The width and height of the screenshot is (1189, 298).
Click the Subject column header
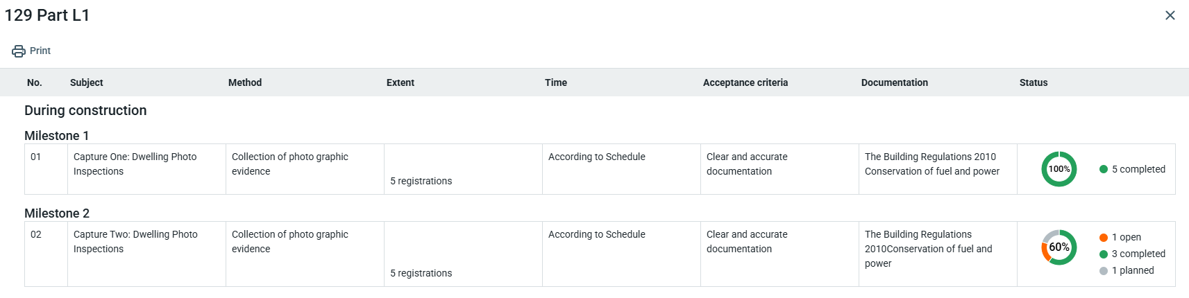click(86, 82)
